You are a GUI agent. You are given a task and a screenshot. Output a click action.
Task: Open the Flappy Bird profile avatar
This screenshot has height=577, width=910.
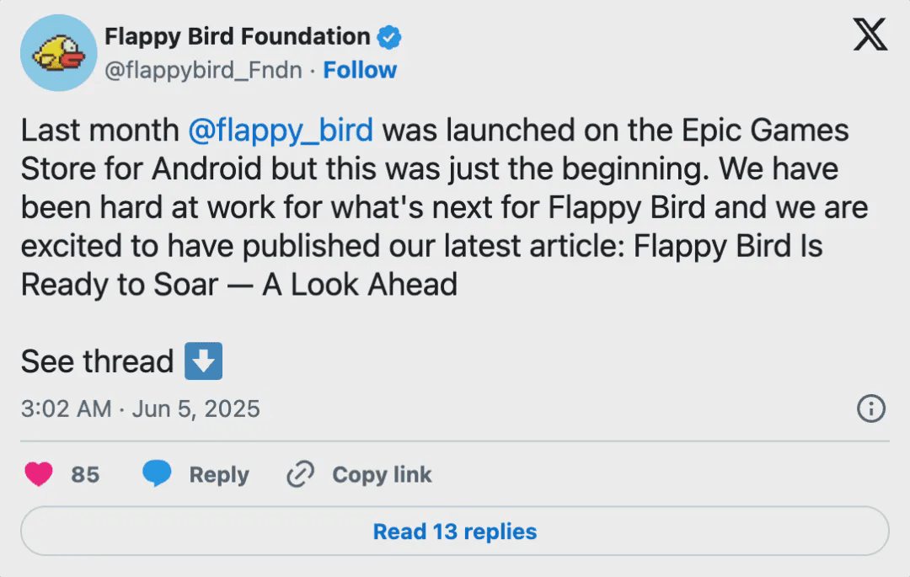click(59, 52)
